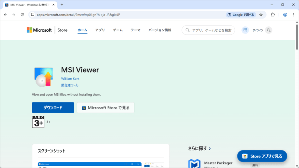Open the Chrome profile icon
299x168 pixels.
coord(285,15)
